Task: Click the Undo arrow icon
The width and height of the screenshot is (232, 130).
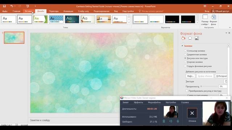Action: click(x=12, y=6)
